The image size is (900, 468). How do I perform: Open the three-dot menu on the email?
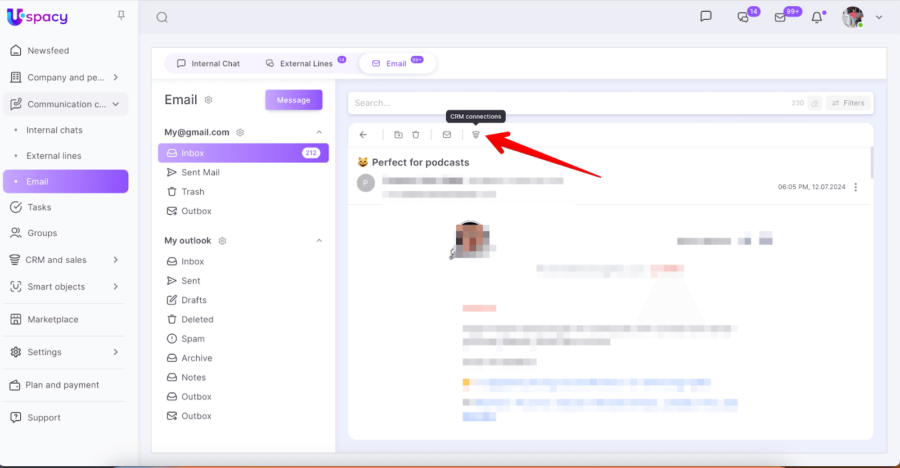click(856, 187)
